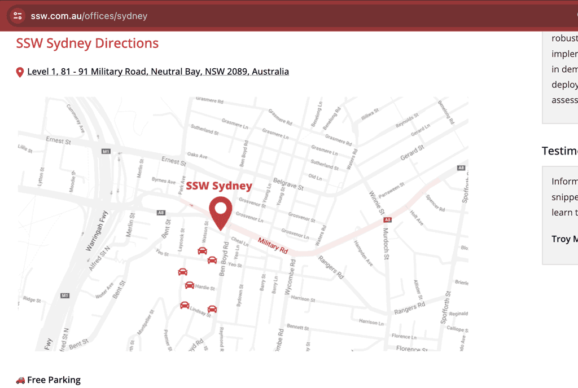Image resolution: width=578 pixels, height=388 pixels.
Task: Click the SSW Sydney Directions heading
Action: pyautogui.click(x=87, y=43)
